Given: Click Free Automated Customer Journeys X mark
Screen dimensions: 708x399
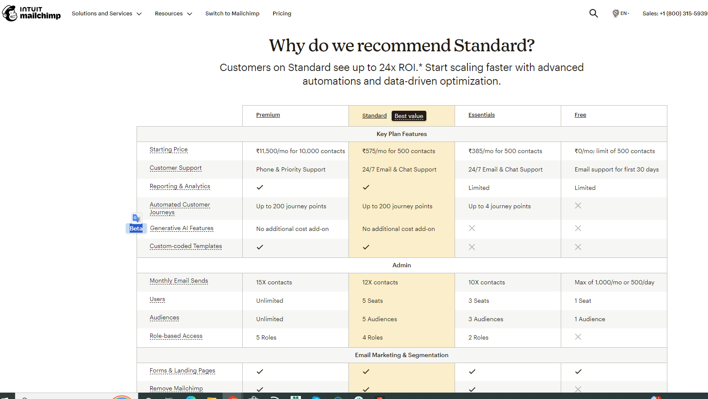Looking at the screenshot, I should (578, 206).
